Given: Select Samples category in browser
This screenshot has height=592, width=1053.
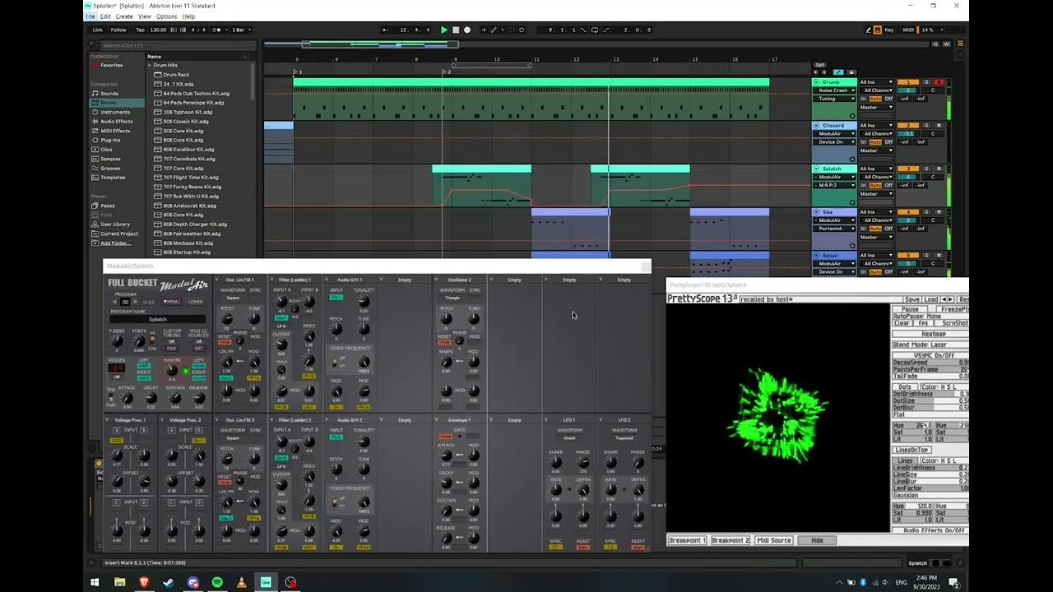Looking at the screenshot, I should 111,159.
